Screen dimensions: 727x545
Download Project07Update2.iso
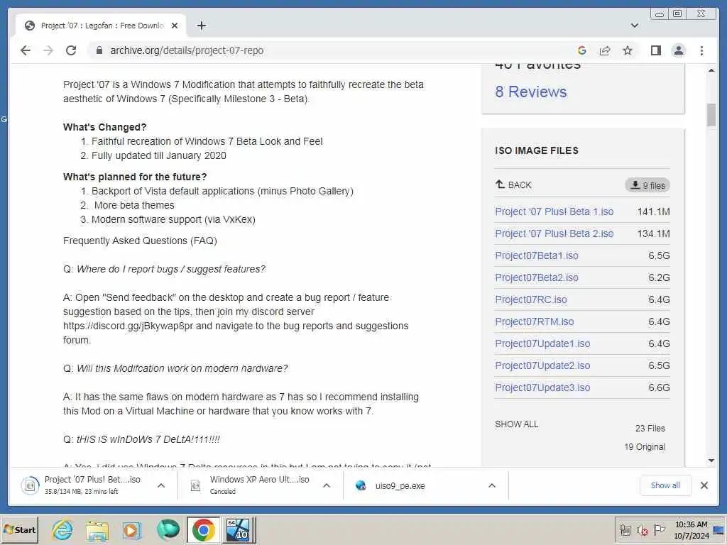tap(542, 365)
